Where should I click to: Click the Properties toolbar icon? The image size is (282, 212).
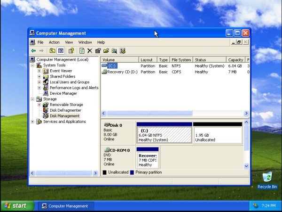coord(98,51)
